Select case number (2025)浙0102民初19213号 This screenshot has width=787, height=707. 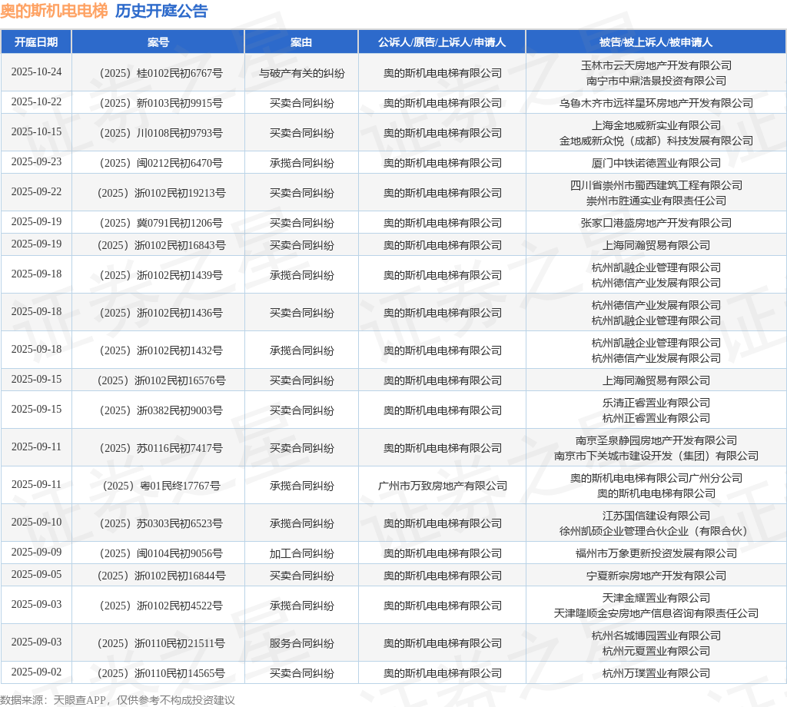click(x=161, y=193)
